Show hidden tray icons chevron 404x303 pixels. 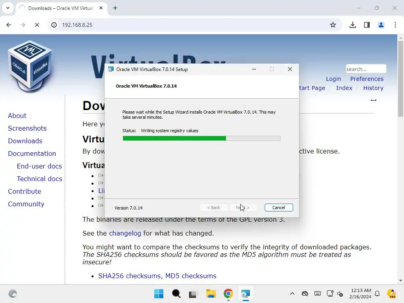[292, 294]
